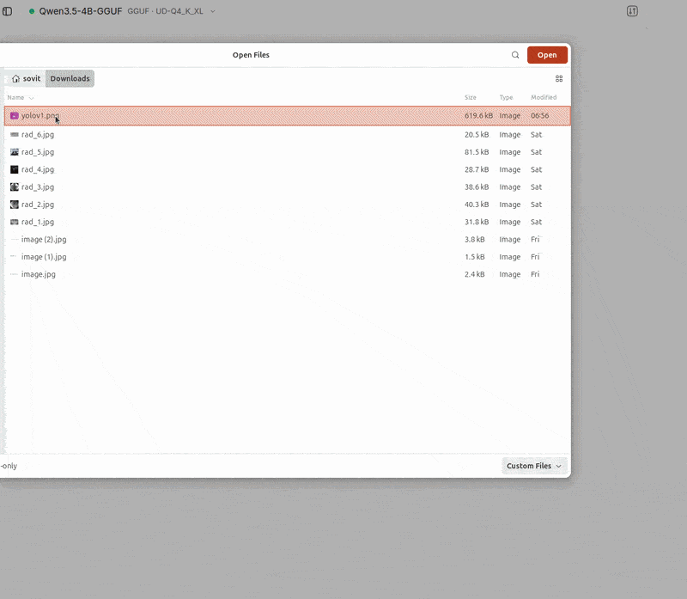Viewport: 687px width, 599px height.
Task: Click the rad_3.jpg thumbnail icon
Action: click(15, 187)
